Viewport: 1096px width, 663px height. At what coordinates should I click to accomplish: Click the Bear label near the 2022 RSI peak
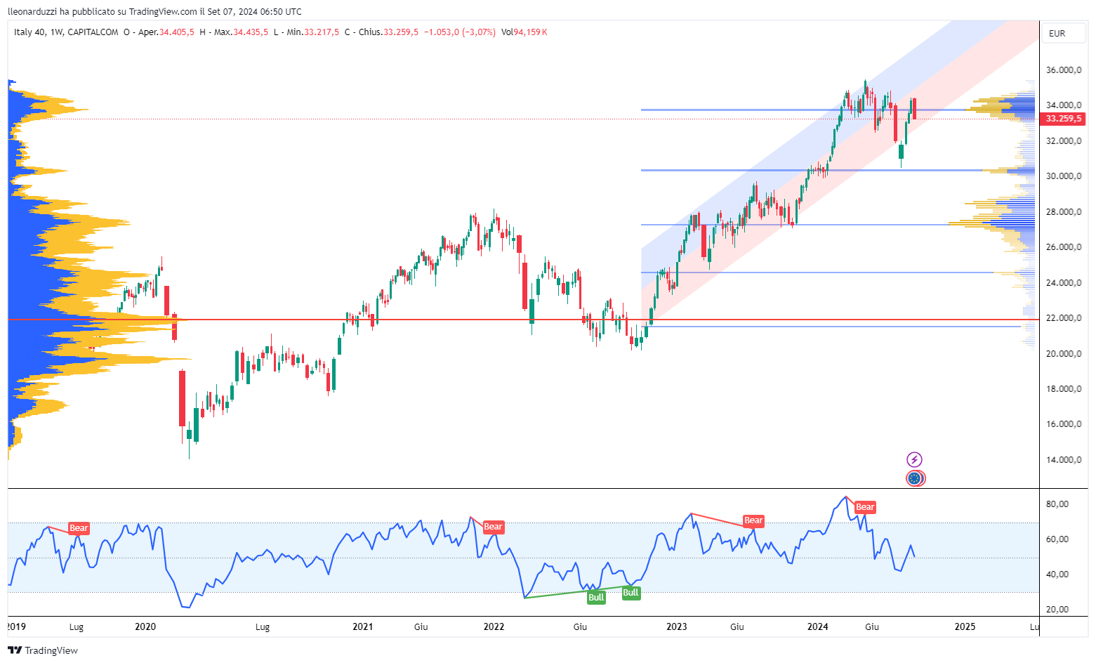coord(493,527)
